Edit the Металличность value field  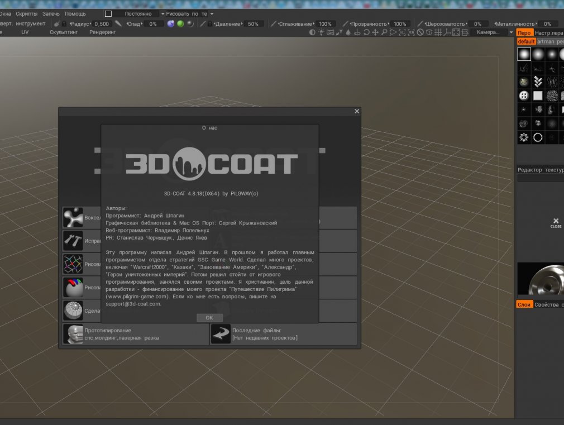pos(547,24)
